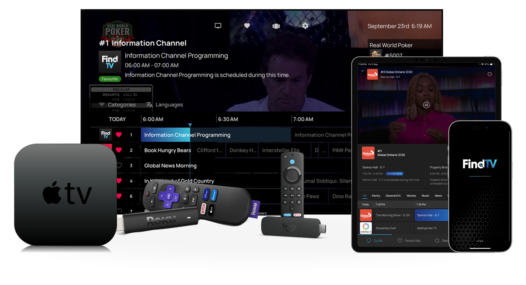Image resolution: width=526 pixels, height=285 pixels.
Task: Select the Movies category tab
Action: click(x=411, y=196)
